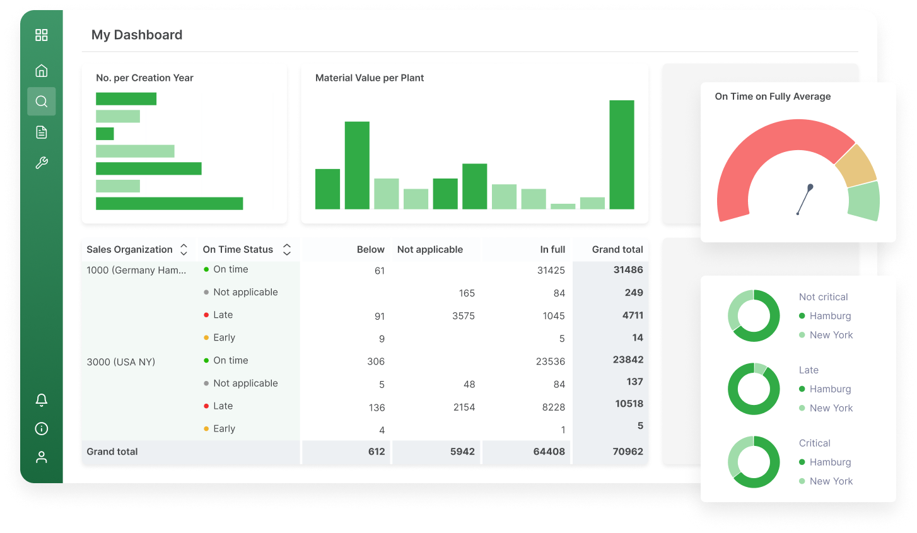Screen dimensions: 917x533
Task: Sort by On Time Status column arrows
Action: click(x=287, y=250)
